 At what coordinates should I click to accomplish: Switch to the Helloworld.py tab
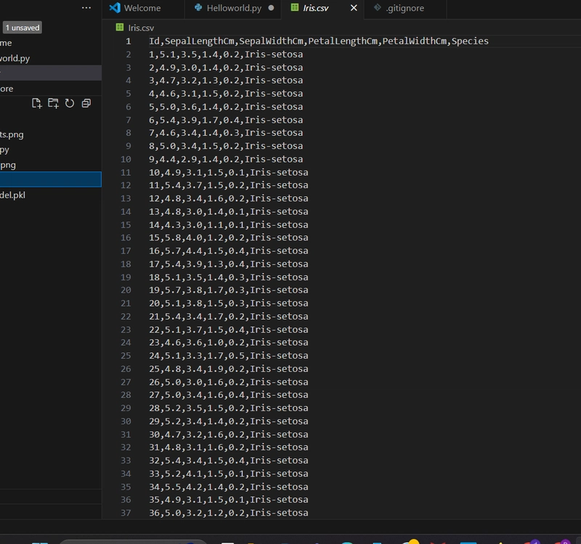[232, 9]
